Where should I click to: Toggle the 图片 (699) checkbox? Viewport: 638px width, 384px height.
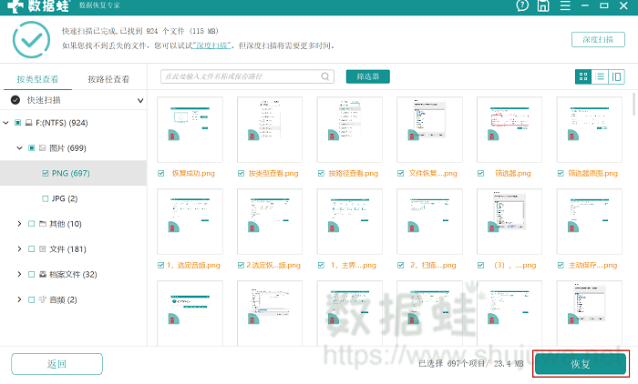[x=31, y=148]
